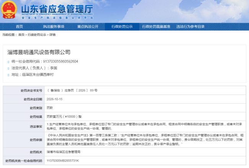
Task: Click the 当前位置 label in breadcrumb
Action: coord(10,35)
